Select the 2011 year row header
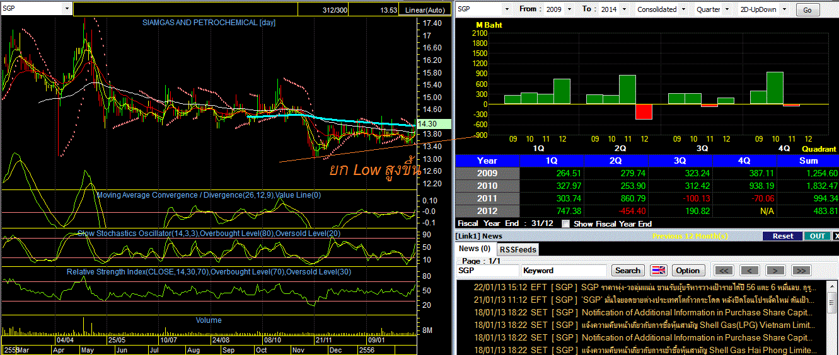Viewport: 839px width, 355px height. [487, 198]
